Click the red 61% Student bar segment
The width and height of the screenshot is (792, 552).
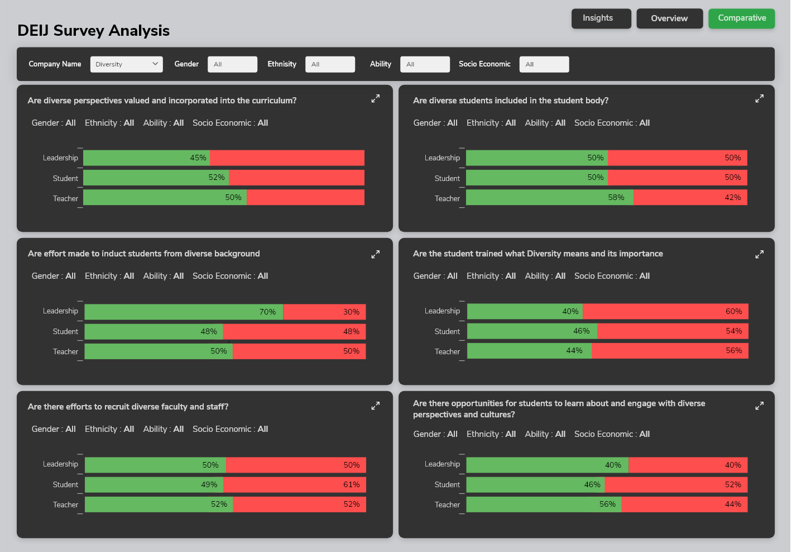point(295,485)
